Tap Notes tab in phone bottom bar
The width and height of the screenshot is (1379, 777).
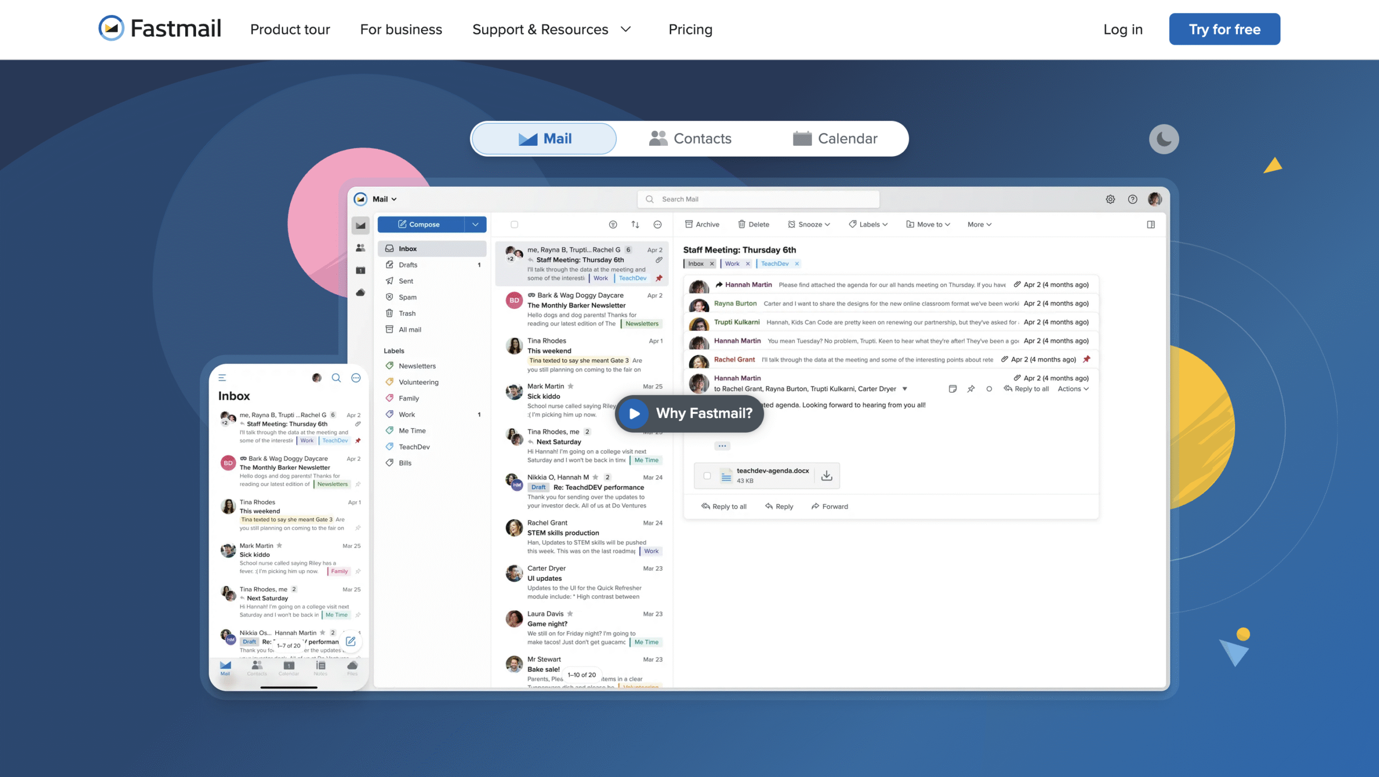pyautogui.click(x=321, y=668)
